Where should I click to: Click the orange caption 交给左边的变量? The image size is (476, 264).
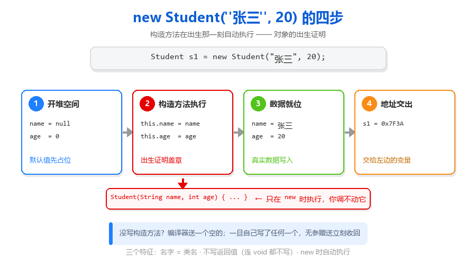point(387,160)
